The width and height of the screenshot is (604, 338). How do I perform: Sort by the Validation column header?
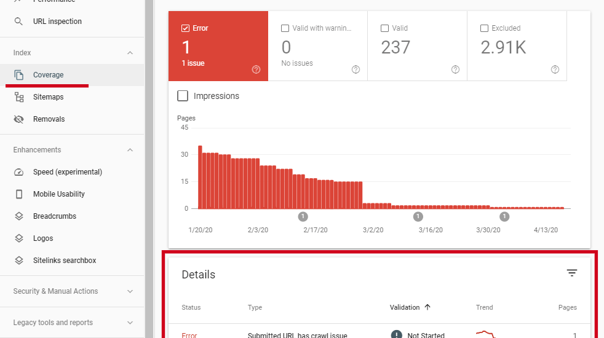click(405, 307)
